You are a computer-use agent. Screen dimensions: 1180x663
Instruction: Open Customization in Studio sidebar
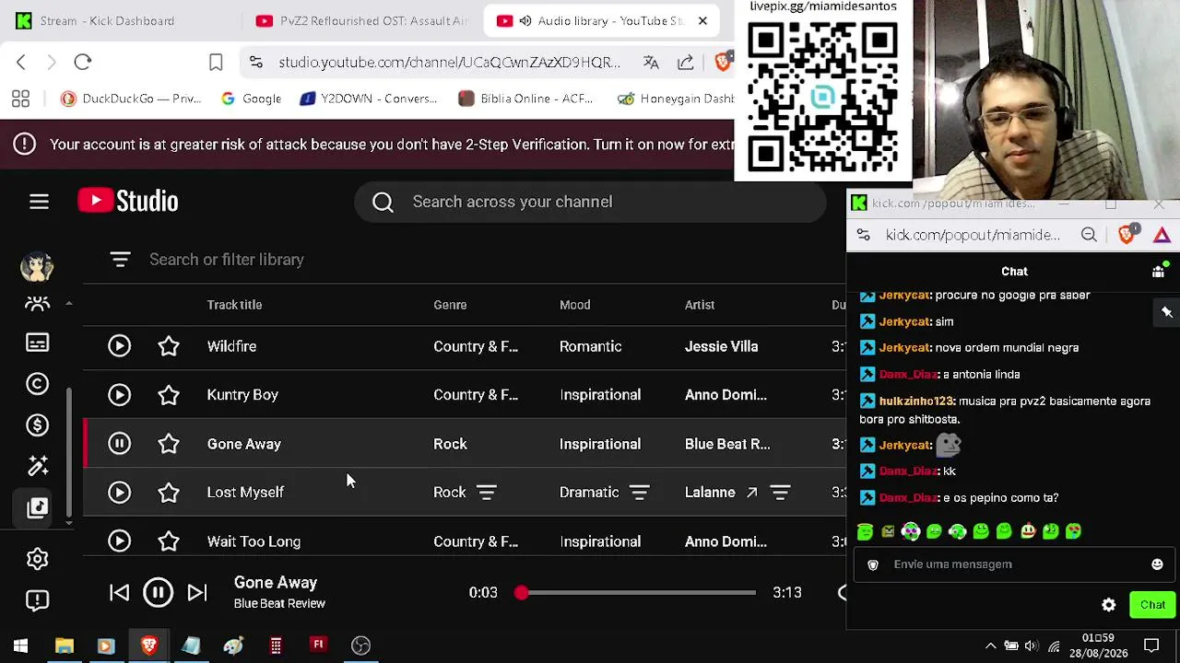[37, 467]
